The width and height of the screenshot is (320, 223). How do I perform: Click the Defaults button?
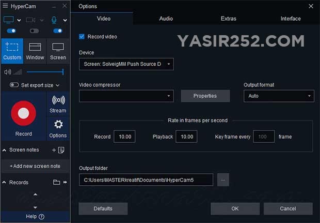[103, 209]
